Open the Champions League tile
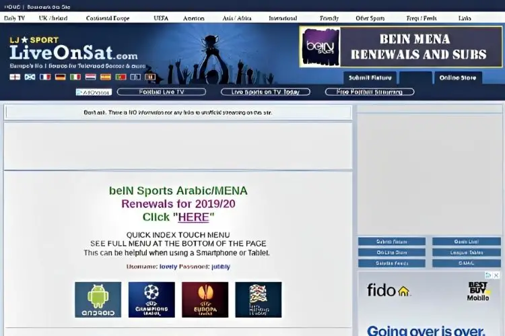505x336 pixels. pos(151,300)
